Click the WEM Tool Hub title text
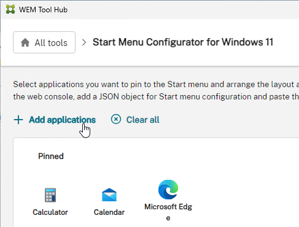 (43, 10)
